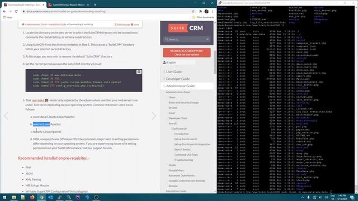Viewport: 358px width, 201px height.
Task: Open Google Credentials and Syncing
Action: (x=186, y=181)
